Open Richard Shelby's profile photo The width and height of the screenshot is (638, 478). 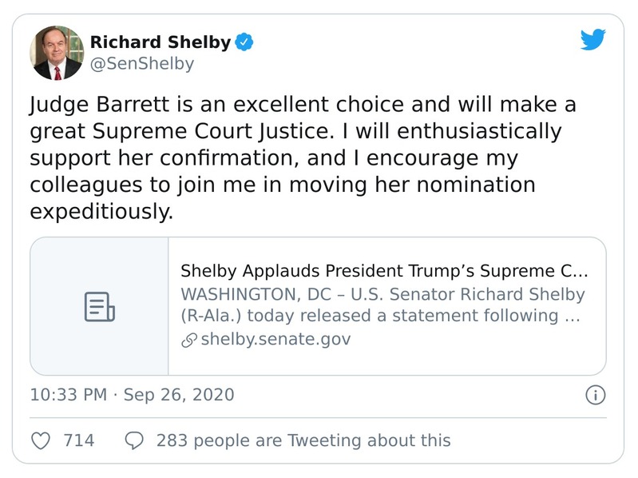[56, 52]
